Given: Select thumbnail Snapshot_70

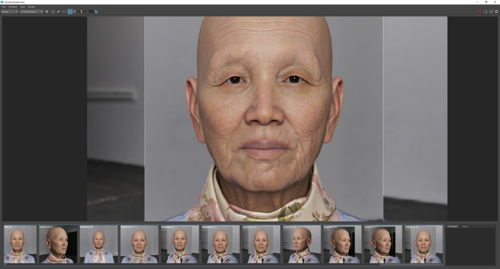Looking at the screenshot, I should tap(99, 244).
